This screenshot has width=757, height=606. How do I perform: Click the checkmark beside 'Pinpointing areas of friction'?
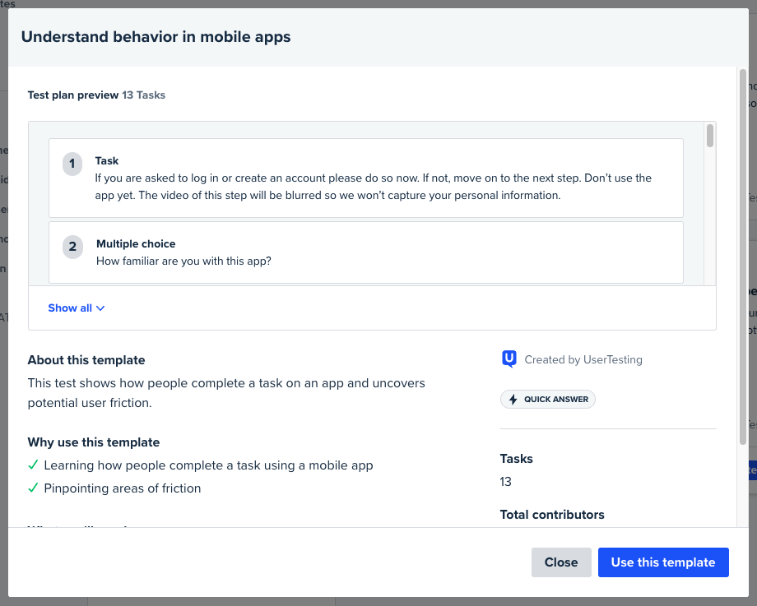click(33, 488)
